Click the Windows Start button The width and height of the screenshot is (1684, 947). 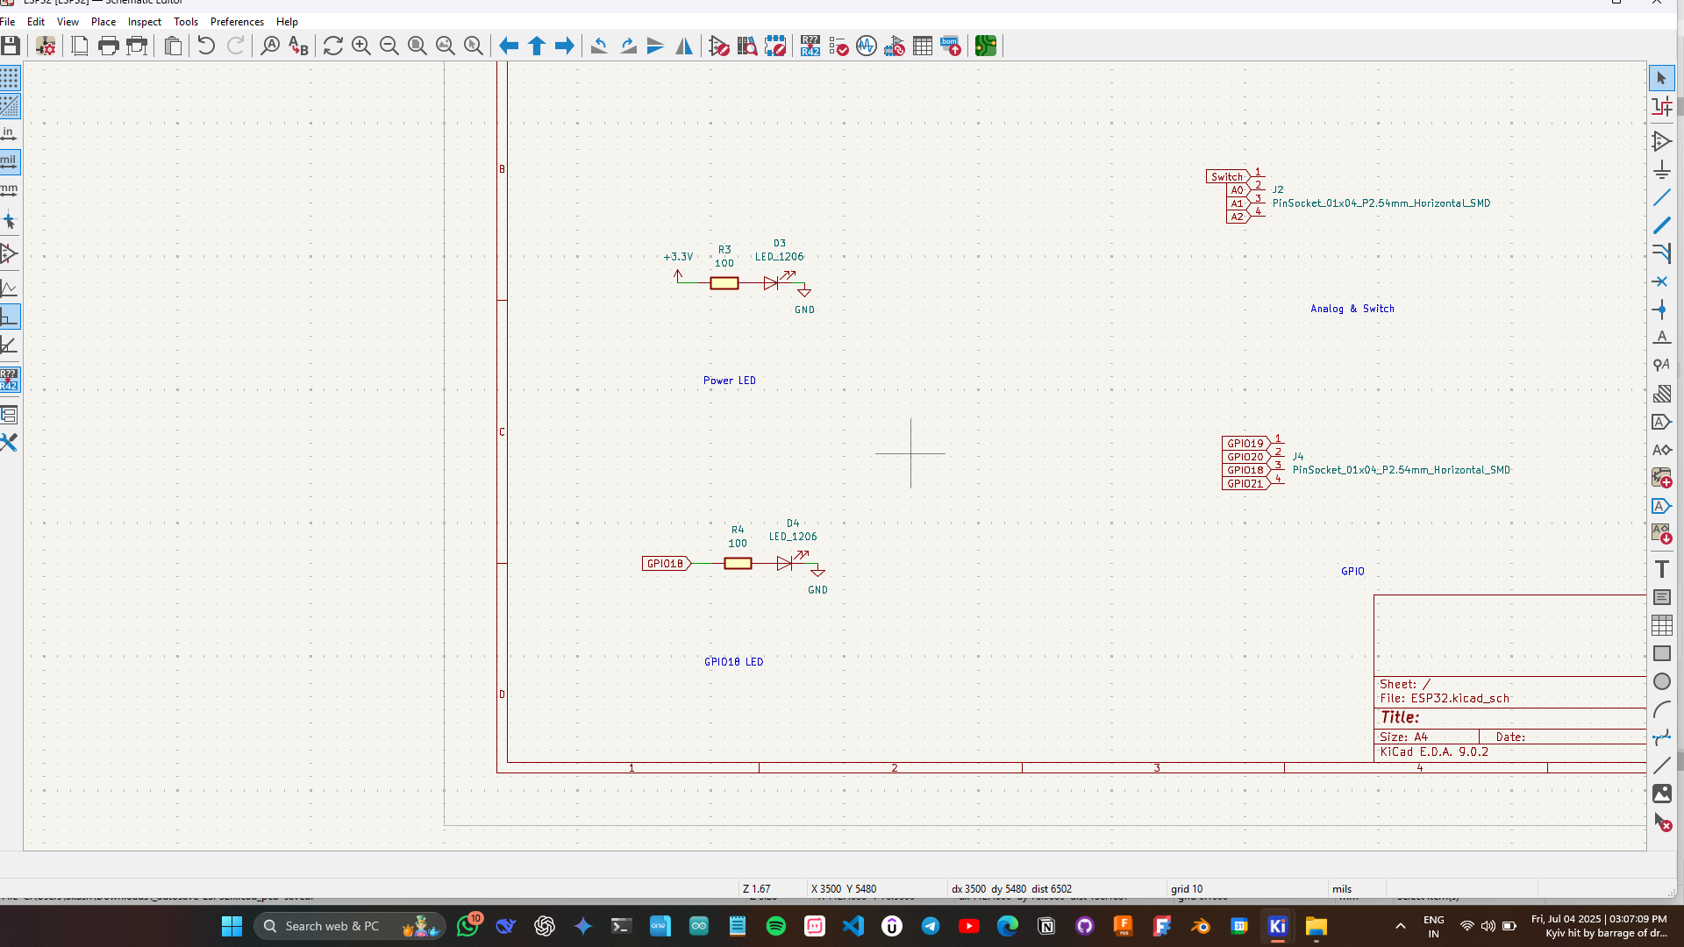(232, 926)
